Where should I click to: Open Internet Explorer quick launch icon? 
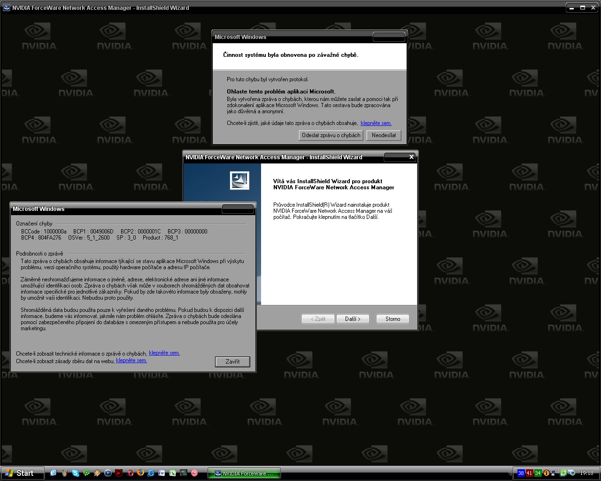[x=151, y=473]
